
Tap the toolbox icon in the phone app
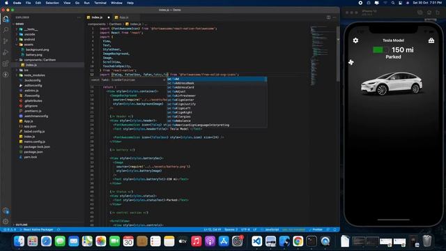click(431, 40)
